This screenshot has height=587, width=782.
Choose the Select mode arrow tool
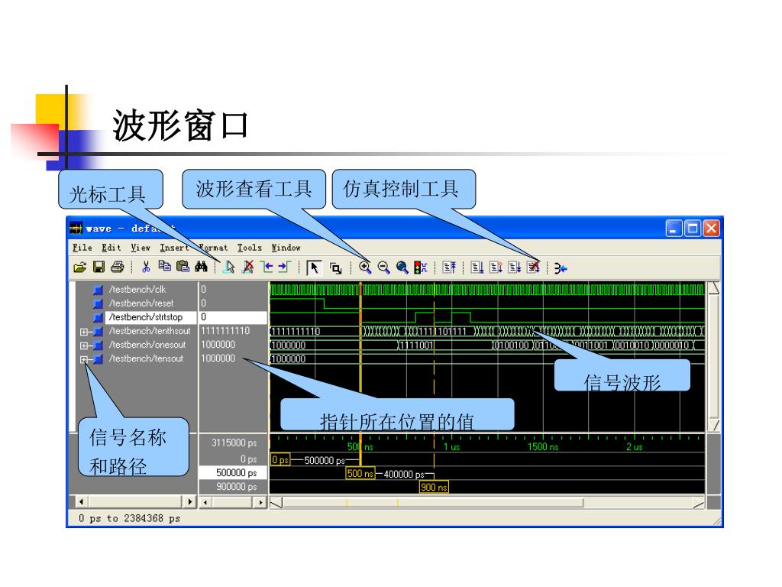314,268
